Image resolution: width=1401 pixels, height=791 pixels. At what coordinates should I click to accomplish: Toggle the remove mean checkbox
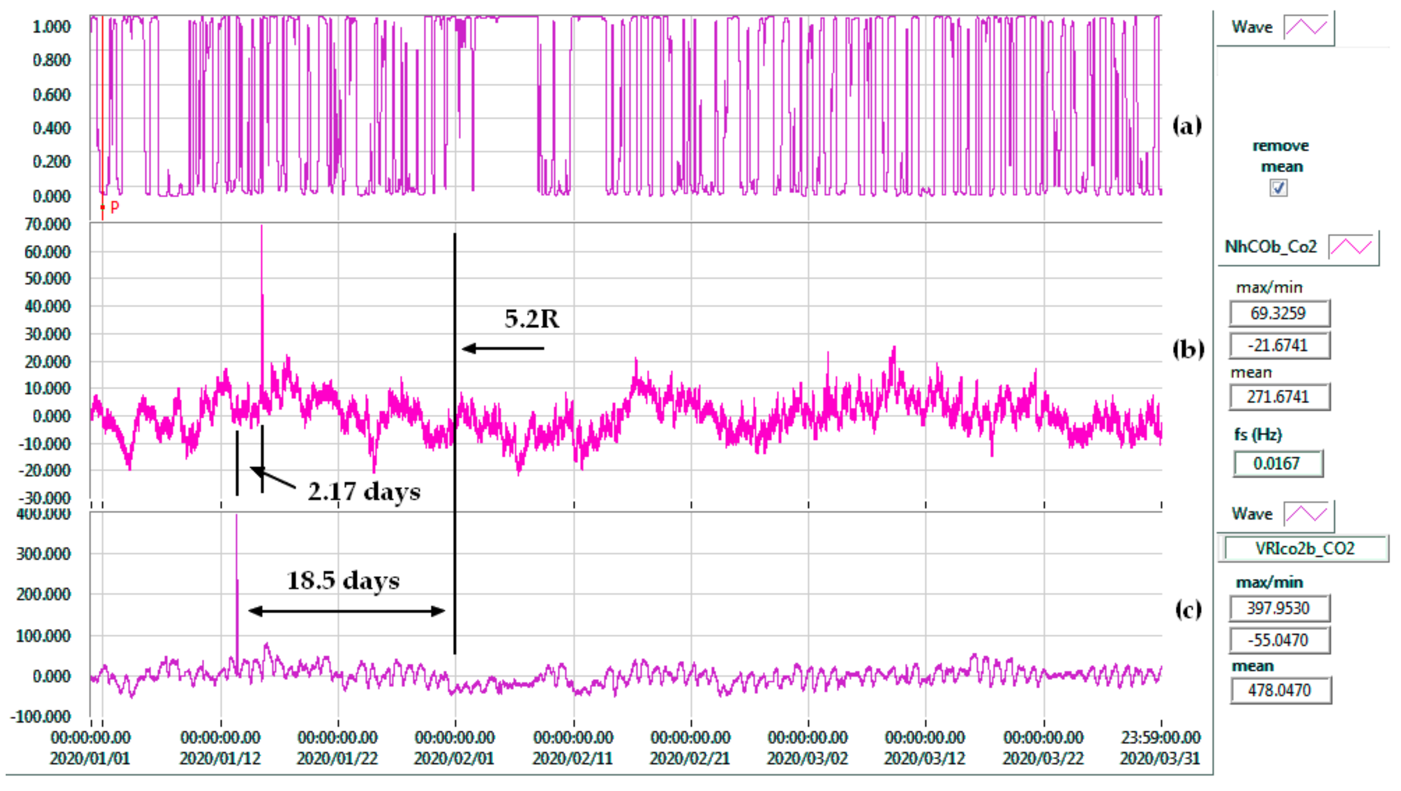point(1278,188)
